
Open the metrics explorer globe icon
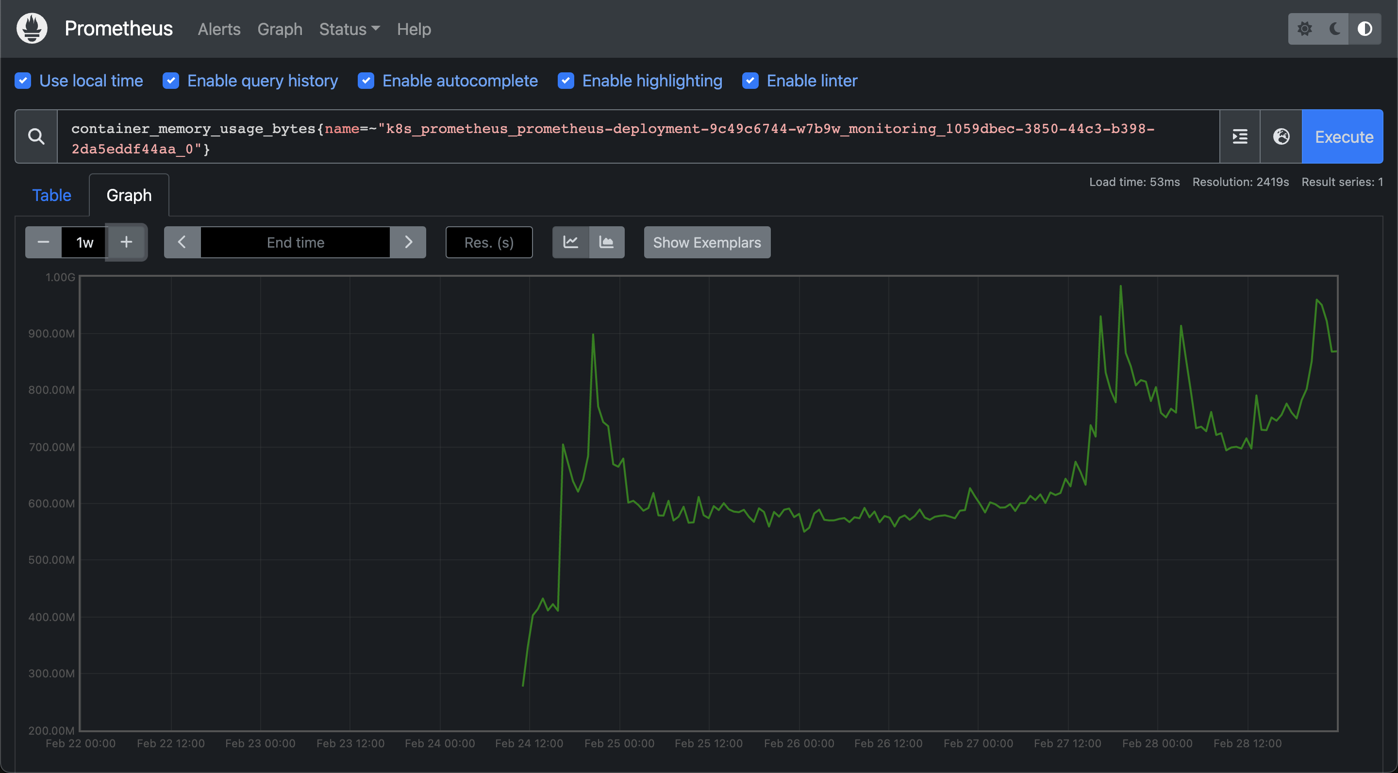pyautogui.click(x=1281, y=136)
